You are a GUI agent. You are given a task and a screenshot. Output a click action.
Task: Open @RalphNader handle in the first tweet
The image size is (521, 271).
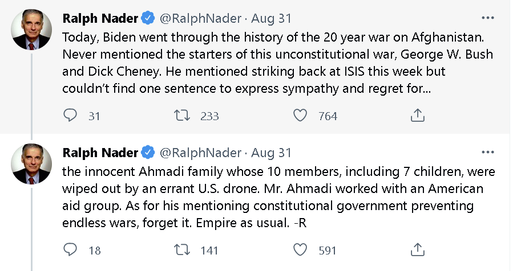click(x=200, y=18)
